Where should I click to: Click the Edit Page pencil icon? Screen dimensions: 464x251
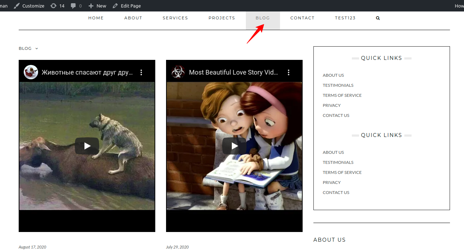click(x=115, y=6)
